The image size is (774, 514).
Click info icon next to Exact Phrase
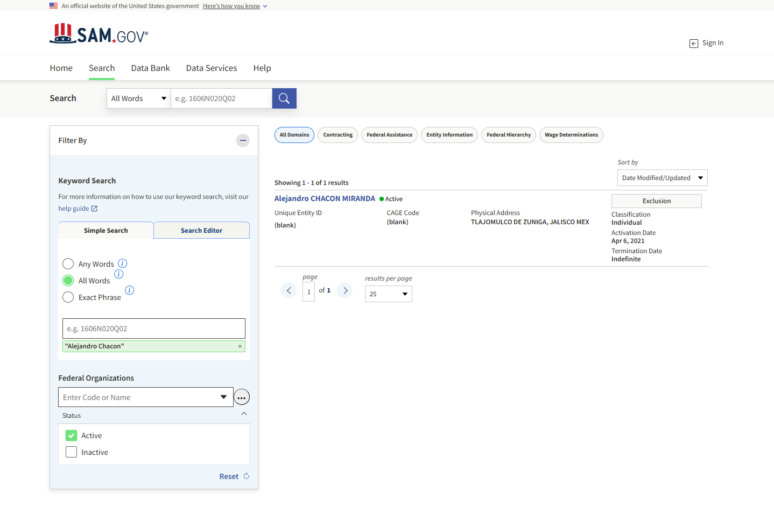point(130,290)
